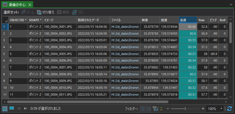Click longitude cell 139.574733
Viewport: 235px width, 114px height.
[x=169, y=54]
